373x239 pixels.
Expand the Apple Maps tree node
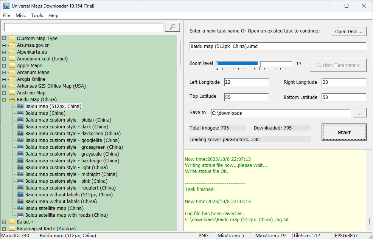tap(4, 65)
